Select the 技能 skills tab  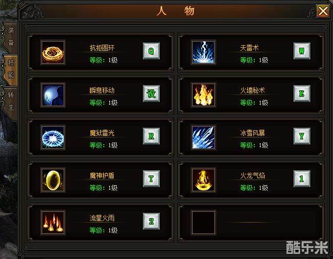point(11,69)
